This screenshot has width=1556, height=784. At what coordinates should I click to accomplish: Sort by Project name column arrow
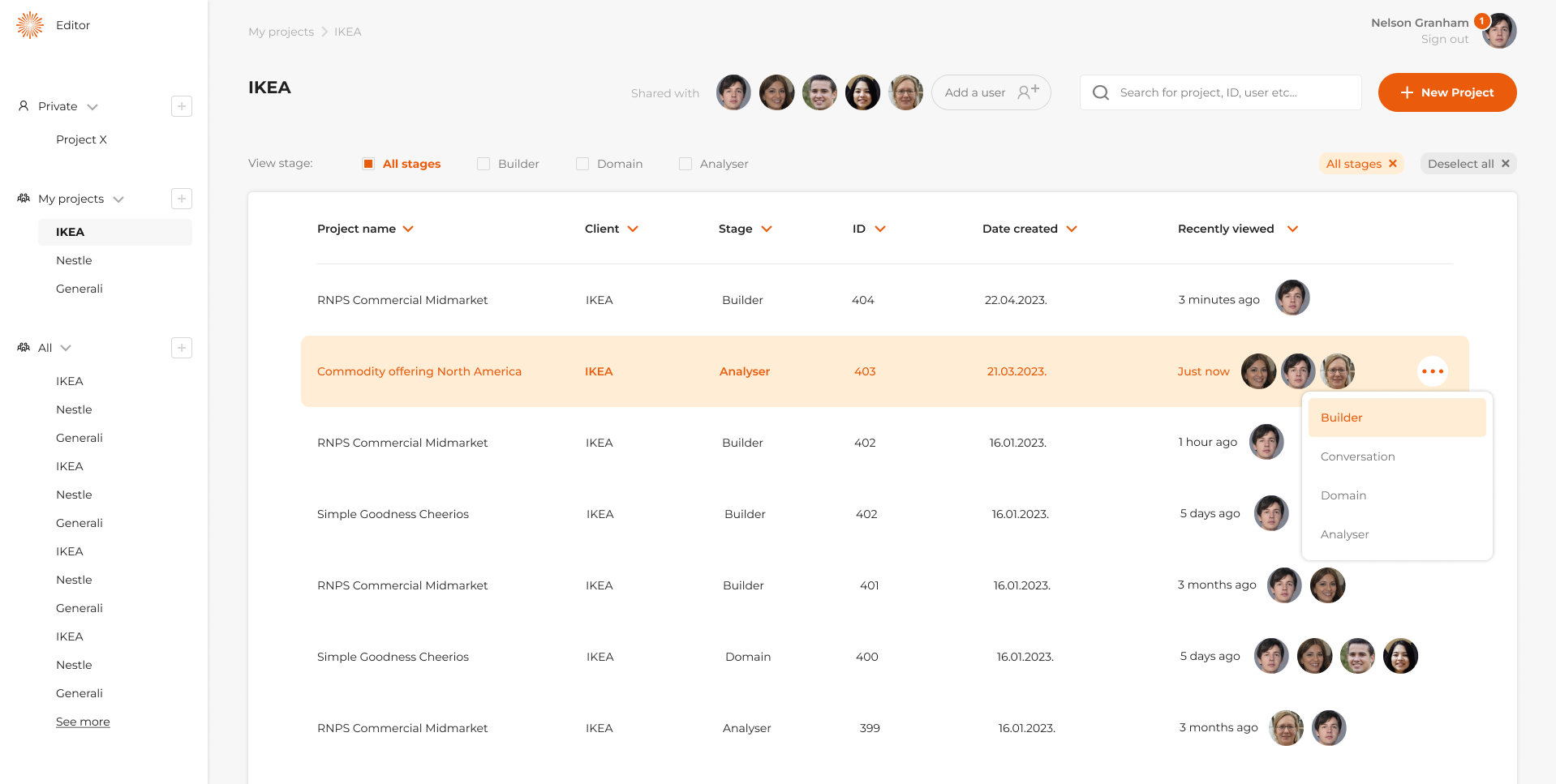pyautogui.click(x=408, y=229)
